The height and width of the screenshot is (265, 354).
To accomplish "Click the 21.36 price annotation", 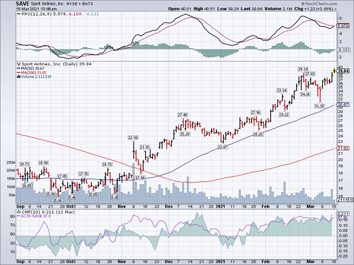I will pos(145,147).
